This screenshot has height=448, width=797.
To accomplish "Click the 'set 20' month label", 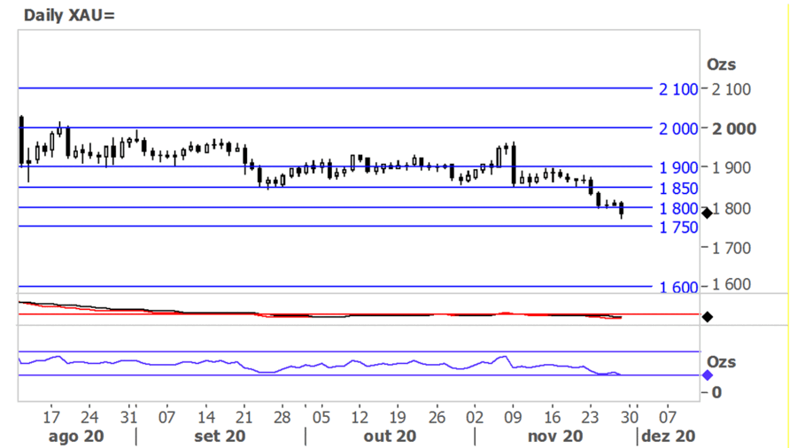I will coord(220,436).
